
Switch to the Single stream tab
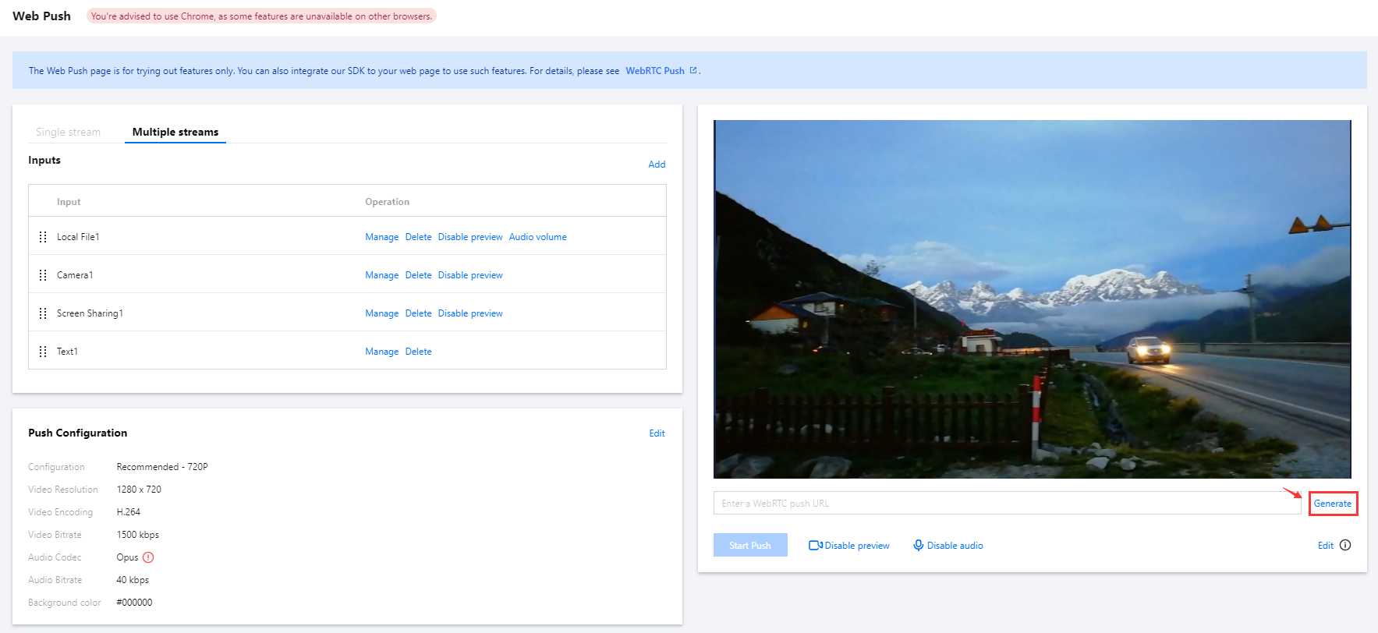[68, 132]
